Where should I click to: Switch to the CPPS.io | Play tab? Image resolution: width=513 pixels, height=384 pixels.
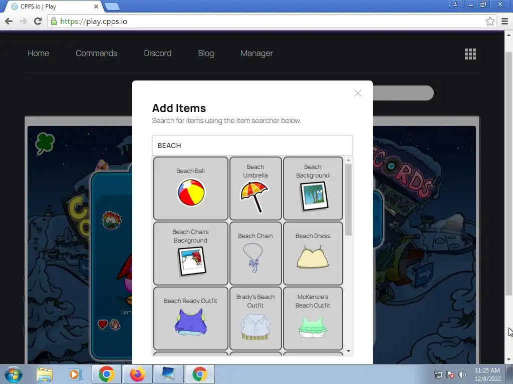coord(54,6)
